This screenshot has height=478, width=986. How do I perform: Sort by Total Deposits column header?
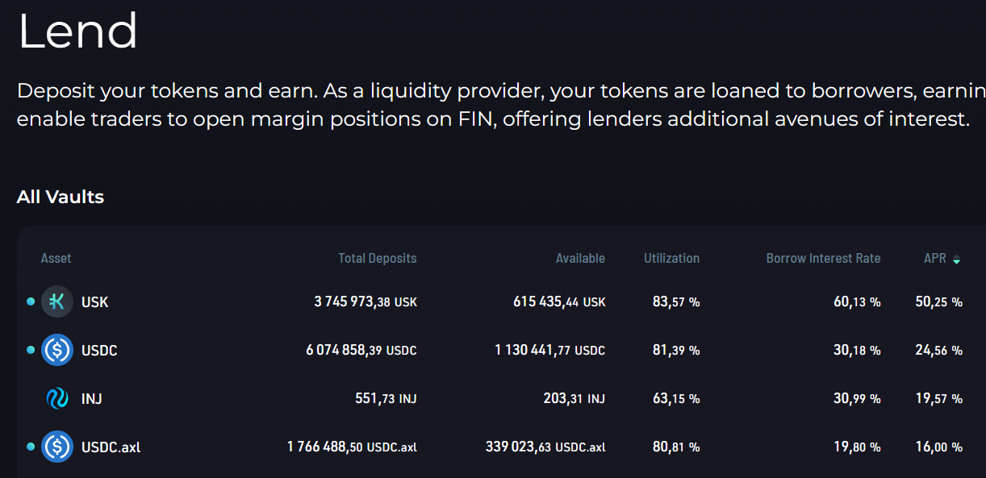click(377, 259)
